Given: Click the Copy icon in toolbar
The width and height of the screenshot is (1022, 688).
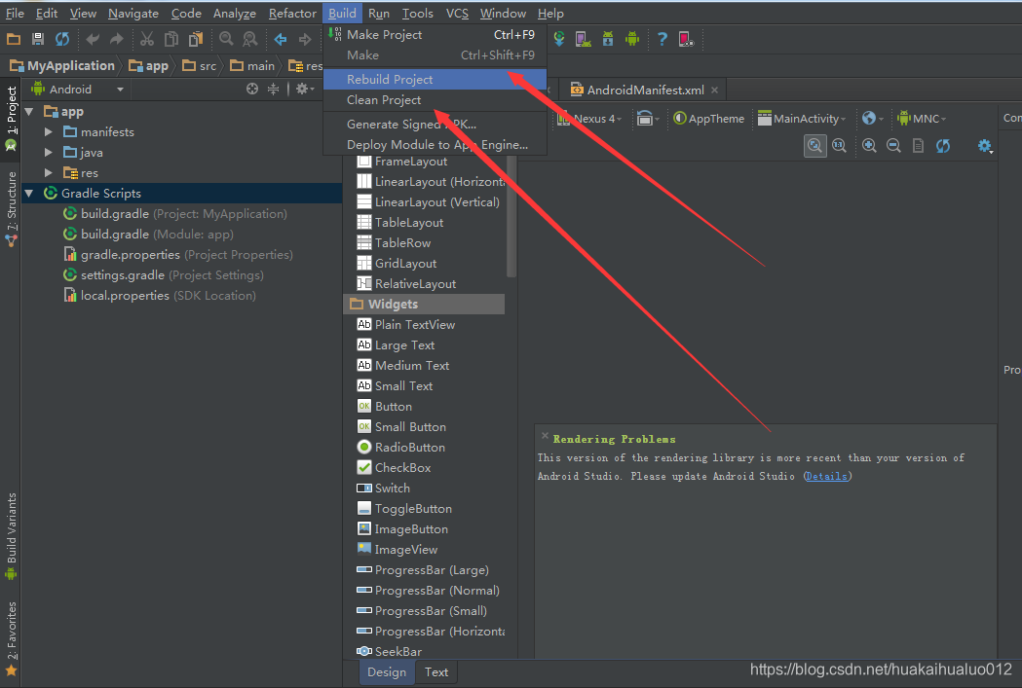Looking at the screenshot, I should pyautogui.click(x=171, y=39).
